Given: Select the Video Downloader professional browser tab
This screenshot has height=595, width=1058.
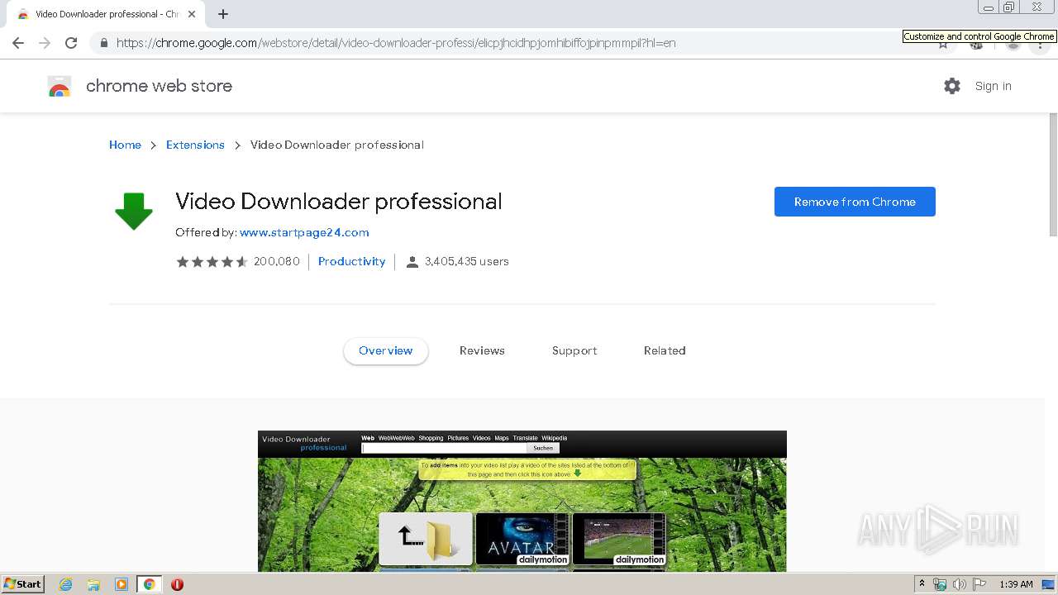Looking at the screenshot, I should (105, 14).
